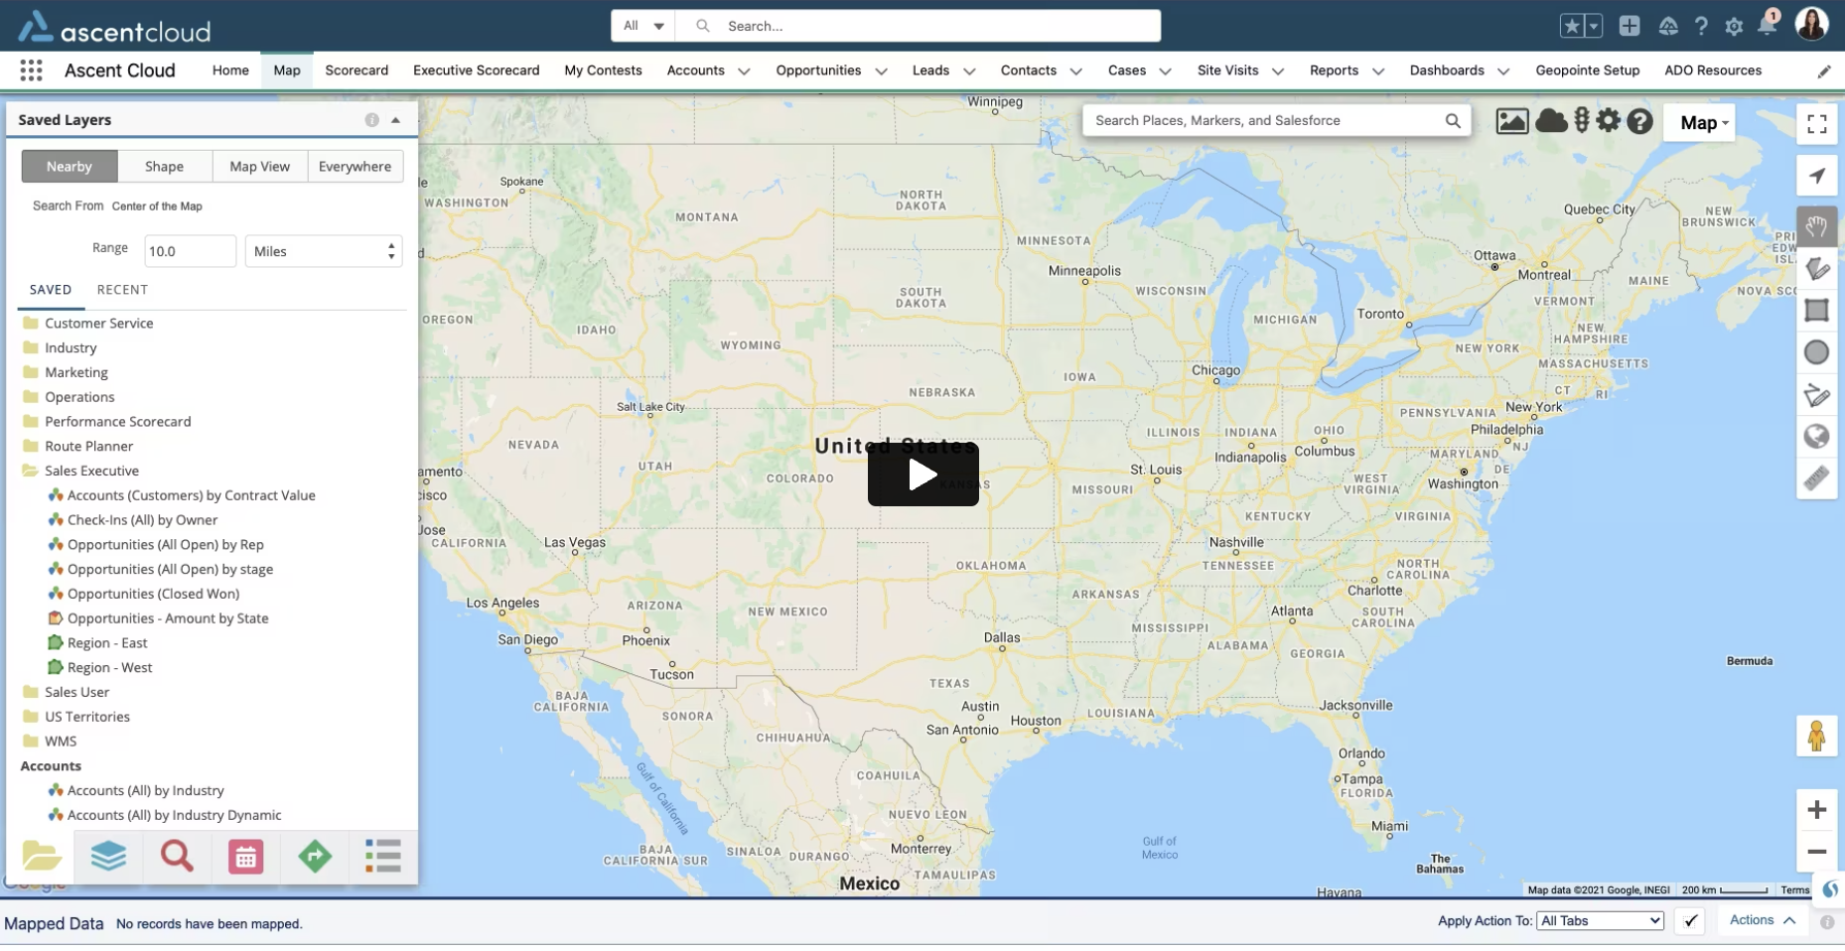Open the user profile avatar
The image size is (1845, 951).
click(1811, 25)
